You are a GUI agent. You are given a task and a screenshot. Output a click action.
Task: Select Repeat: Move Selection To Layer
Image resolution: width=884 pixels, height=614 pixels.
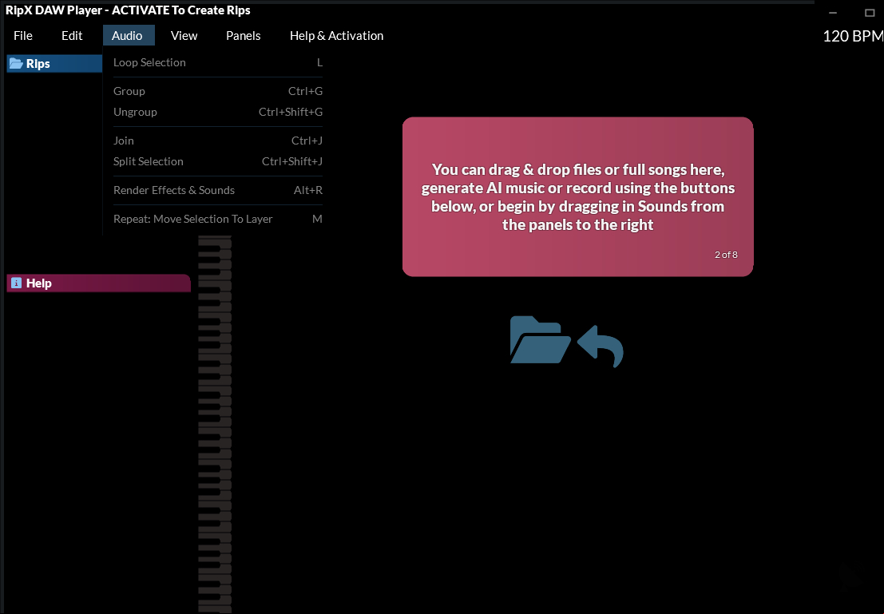[x=218, y=219]
